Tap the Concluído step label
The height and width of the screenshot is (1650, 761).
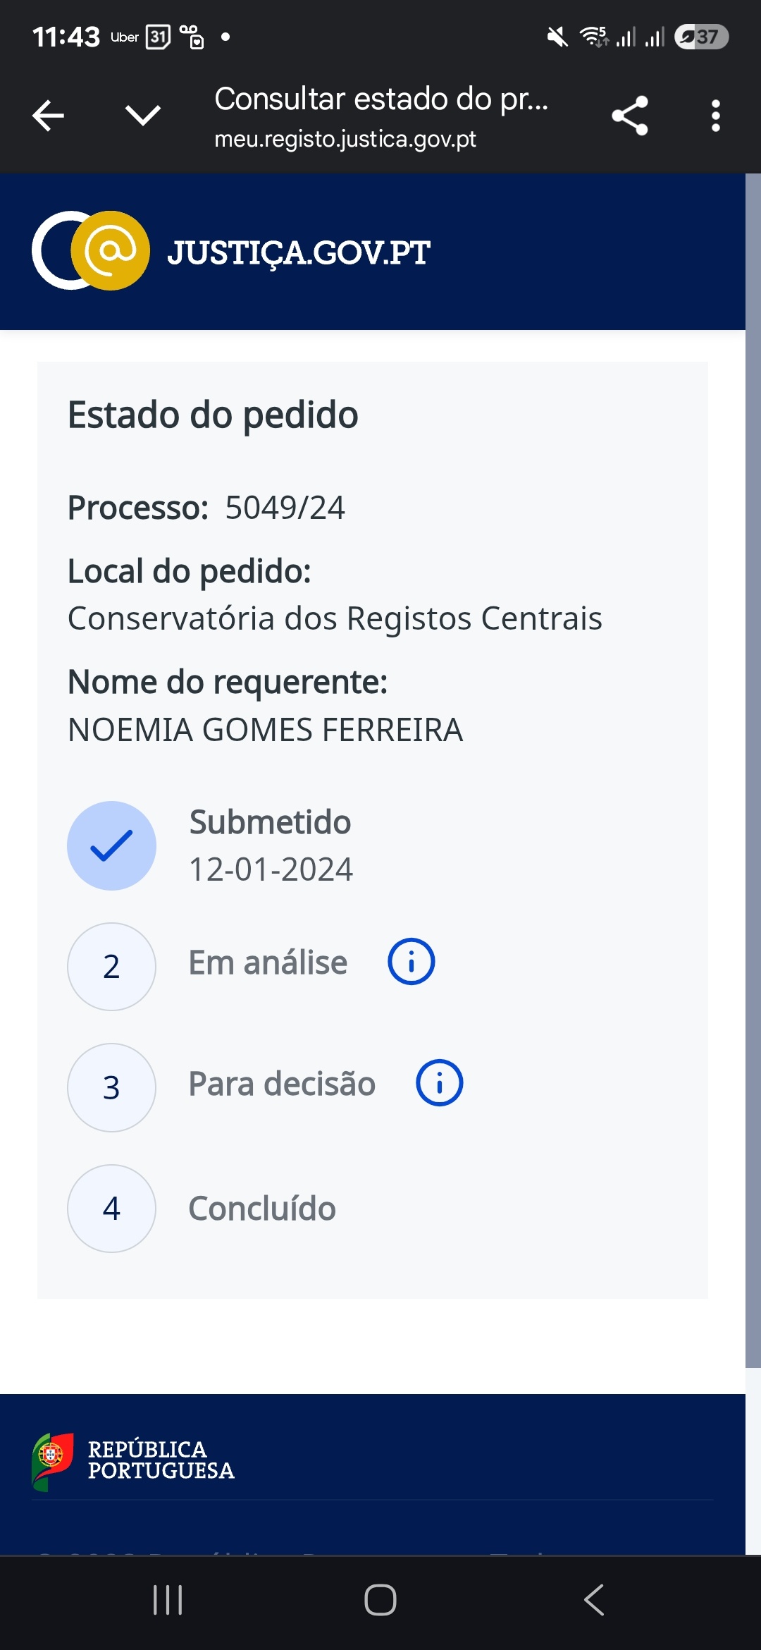pos(262,1209)
